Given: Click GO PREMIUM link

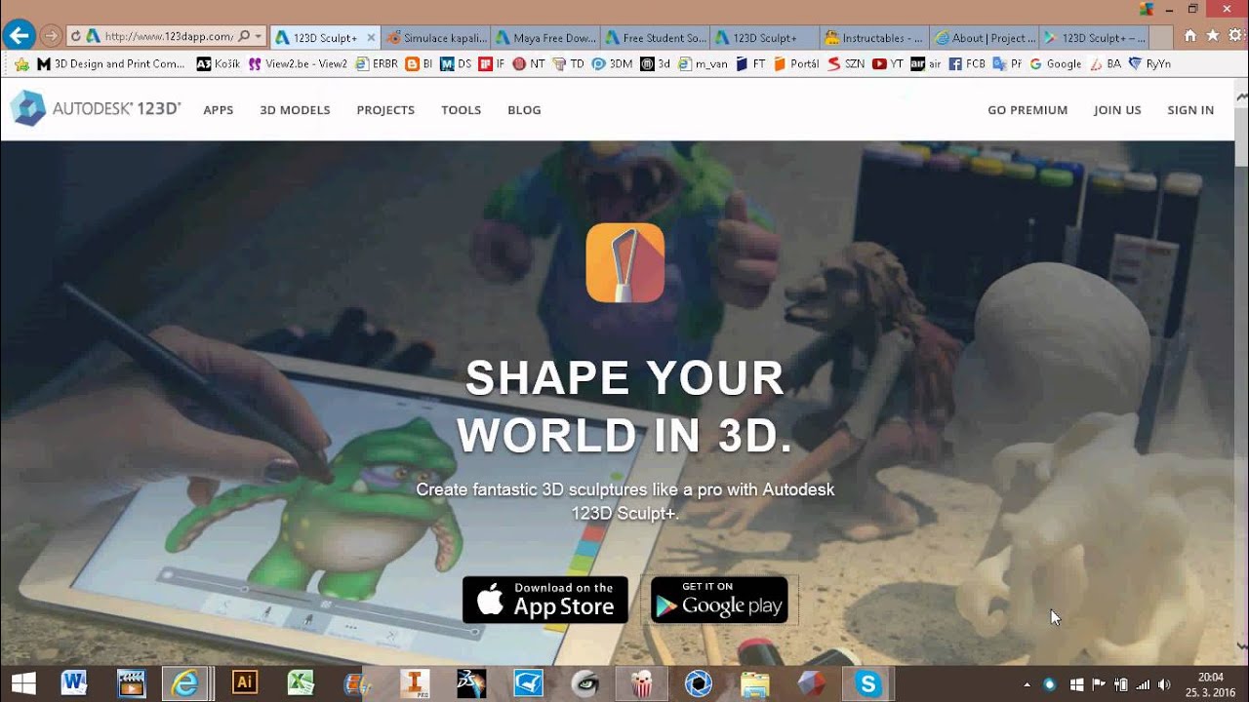Looking at the screenshot, I should coord(1027,110).
